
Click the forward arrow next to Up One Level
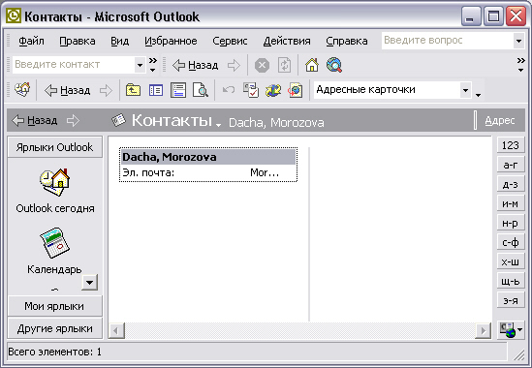click(106, 91)
